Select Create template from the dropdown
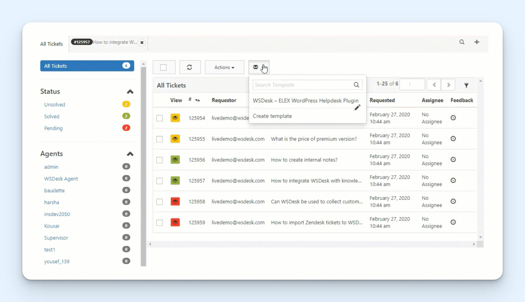This screenshot has width=525, height=302. 272,116
